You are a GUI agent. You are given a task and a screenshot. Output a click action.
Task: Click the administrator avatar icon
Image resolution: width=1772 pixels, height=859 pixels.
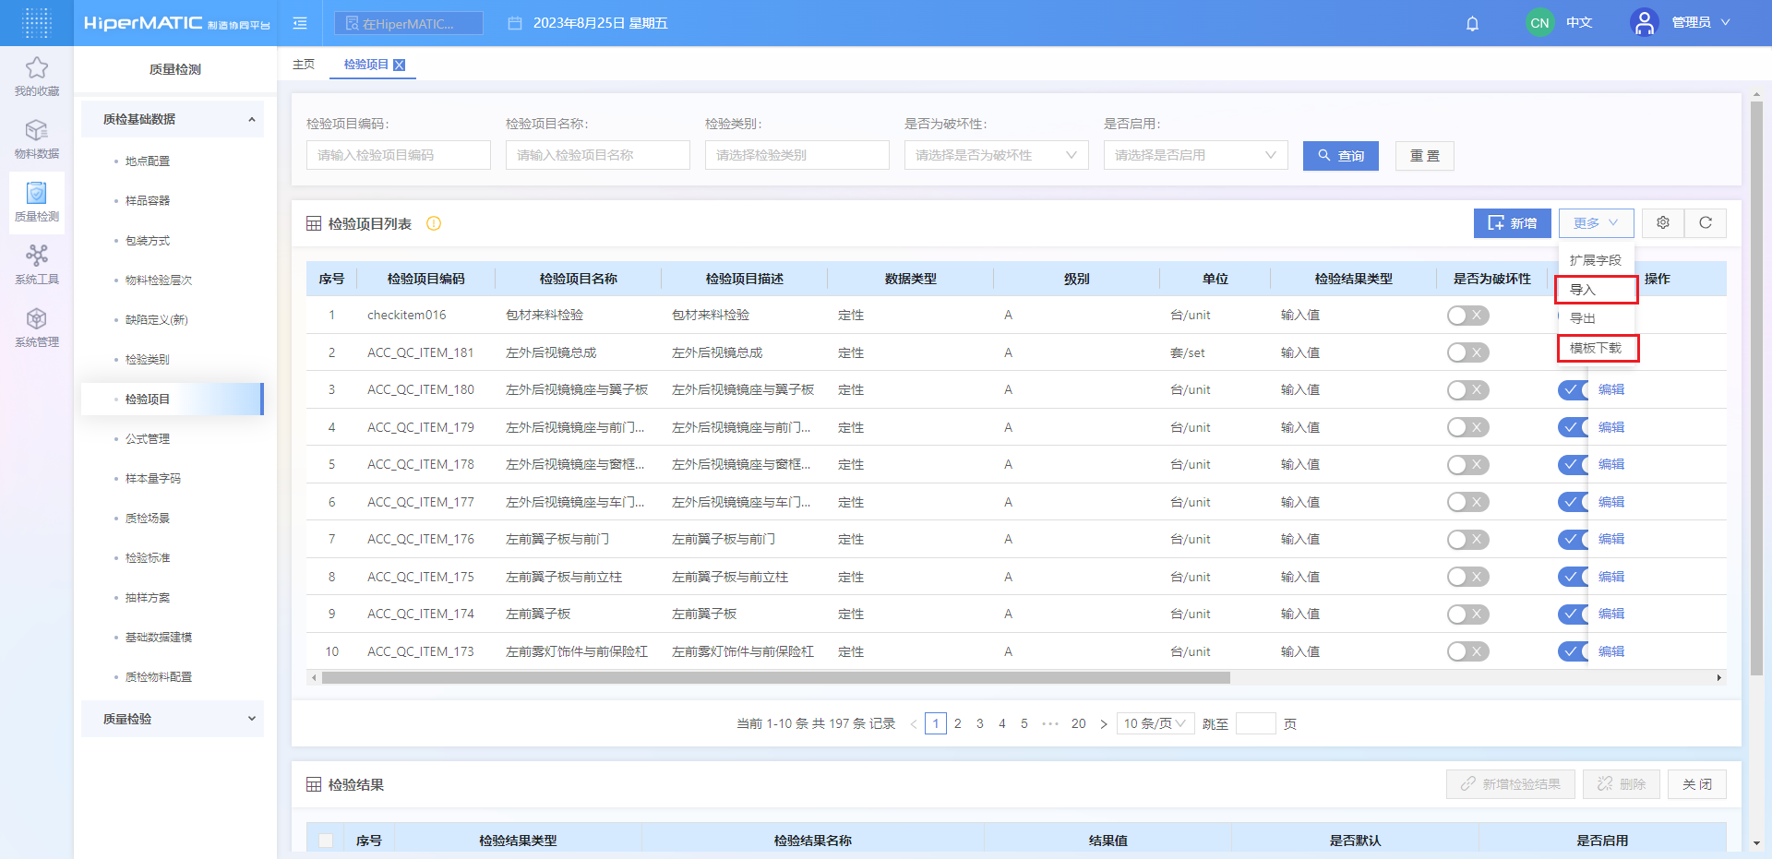pos(1644,22)
